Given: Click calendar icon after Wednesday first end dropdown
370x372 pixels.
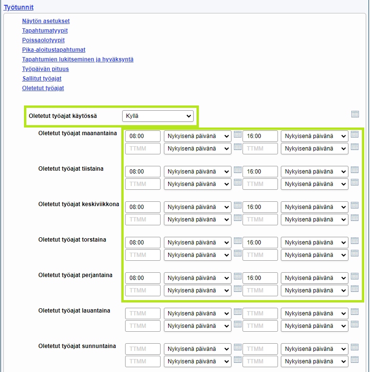Looking at the screenshot, I should pyautogui.click(x=355, y=205).
